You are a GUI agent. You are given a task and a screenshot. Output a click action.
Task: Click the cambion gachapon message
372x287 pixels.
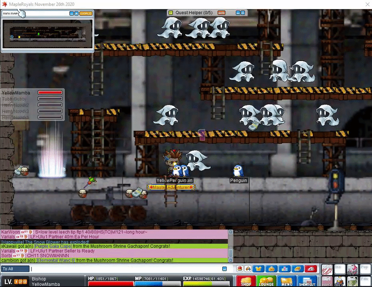[x=87, y=260]
